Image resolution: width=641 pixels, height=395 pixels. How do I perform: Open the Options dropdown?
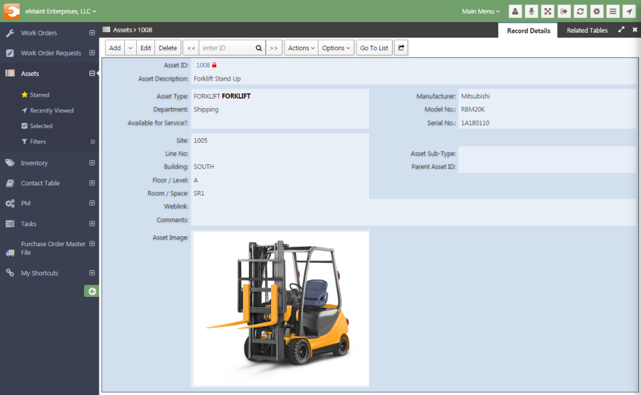(x=337, y=47)
